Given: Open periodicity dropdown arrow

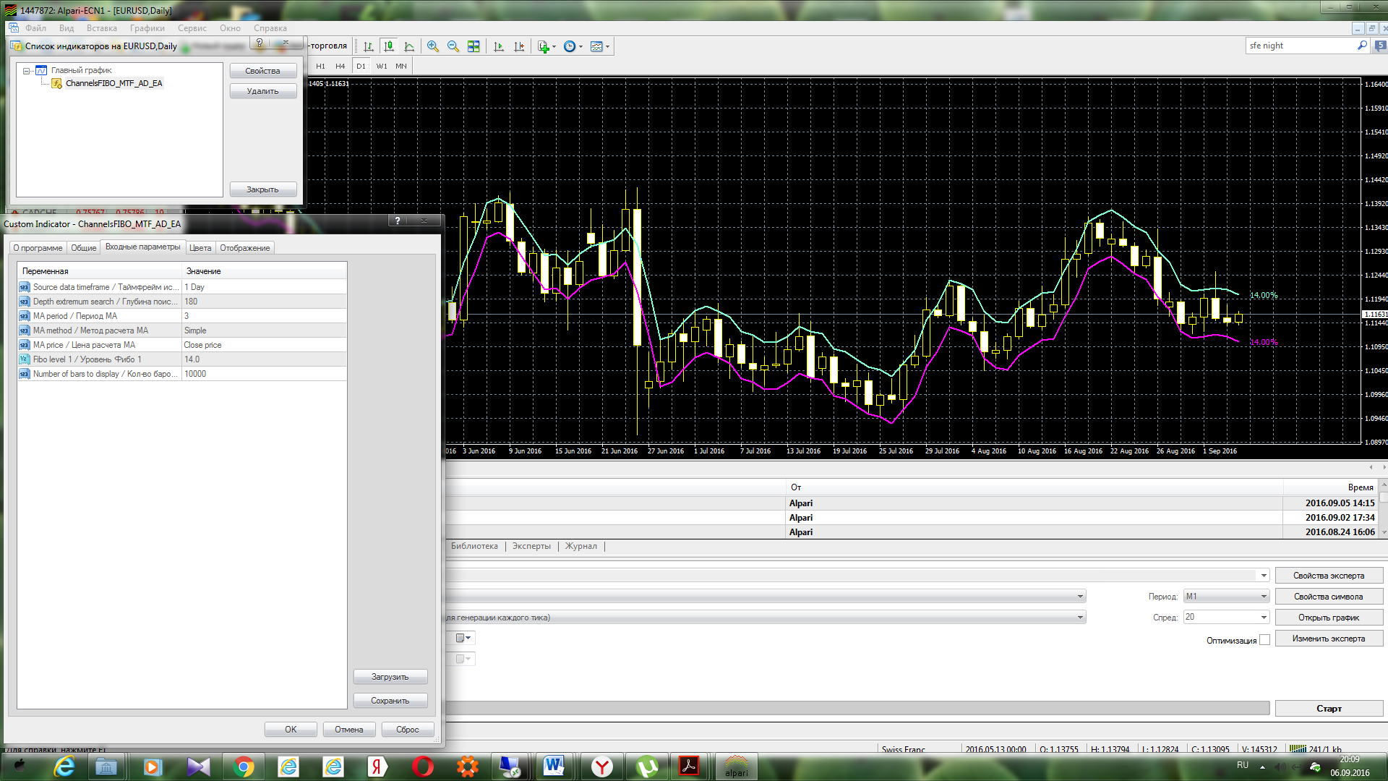Looking at the screenshot, I should click(581, 47).
